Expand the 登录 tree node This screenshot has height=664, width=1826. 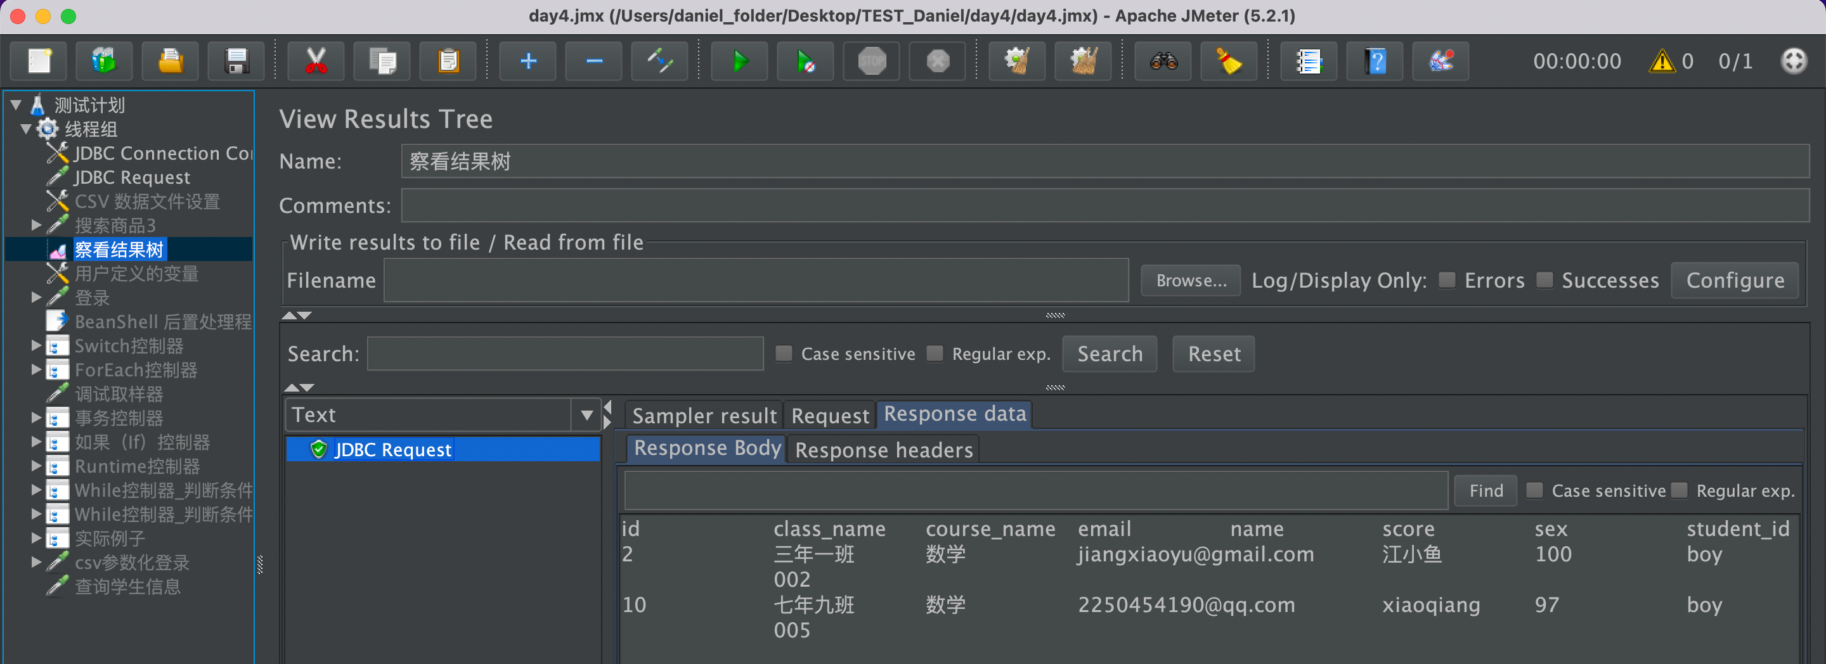36,298
